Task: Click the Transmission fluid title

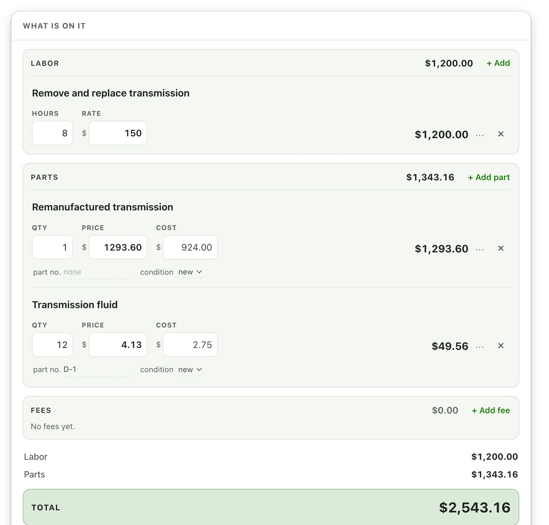Action: click(x=75, y=305)
